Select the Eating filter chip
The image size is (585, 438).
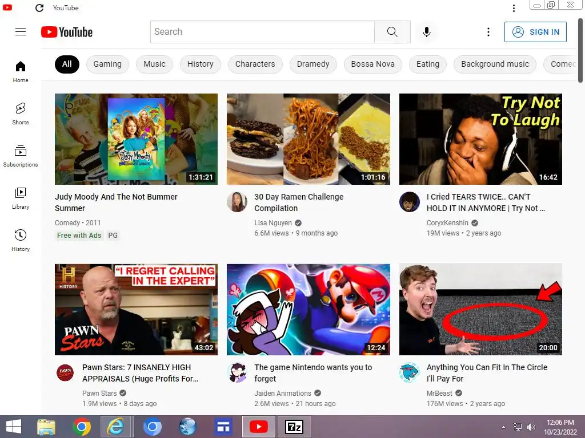[428, 64]
